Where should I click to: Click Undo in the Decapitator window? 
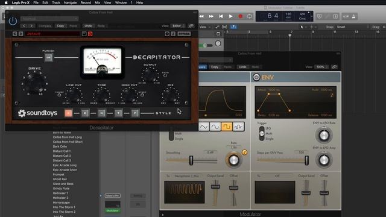[x=88, y=26]
